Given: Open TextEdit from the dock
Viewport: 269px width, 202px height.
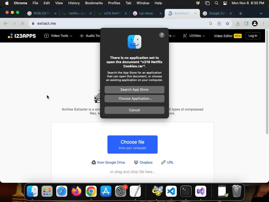Looking at the screenshot, I should (x=135, y=191).
